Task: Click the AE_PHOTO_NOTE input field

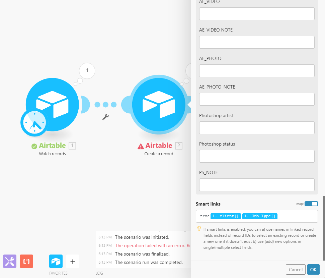Action: pos(257,99)
